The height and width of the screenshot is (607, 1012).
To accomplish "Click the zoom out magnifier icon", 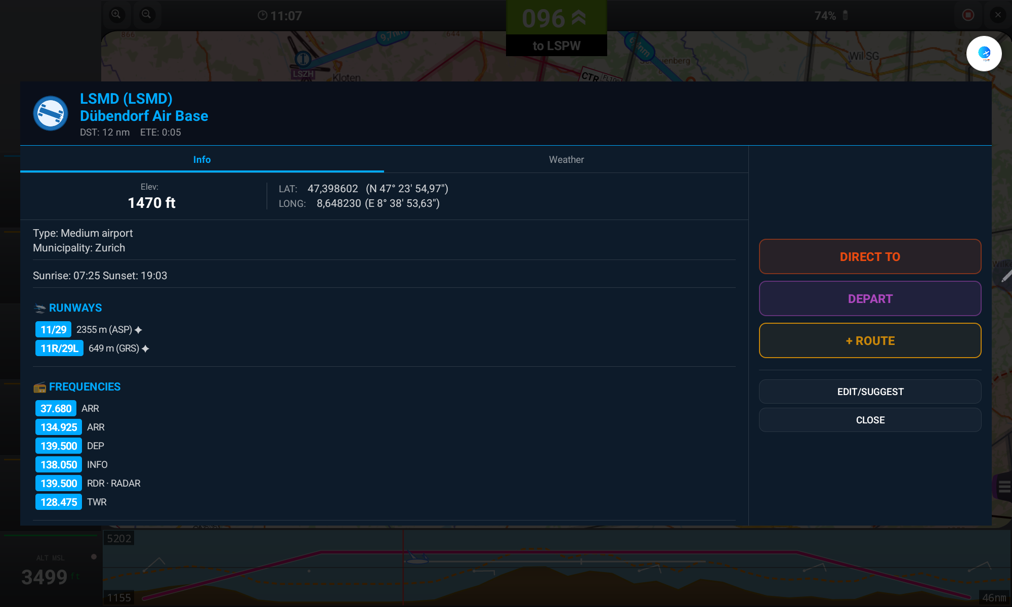I will [x=146, y=15].
